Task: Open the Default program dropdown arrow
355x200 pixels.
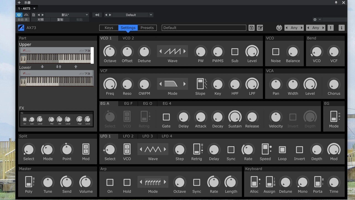Action: [x=151, y=15]
